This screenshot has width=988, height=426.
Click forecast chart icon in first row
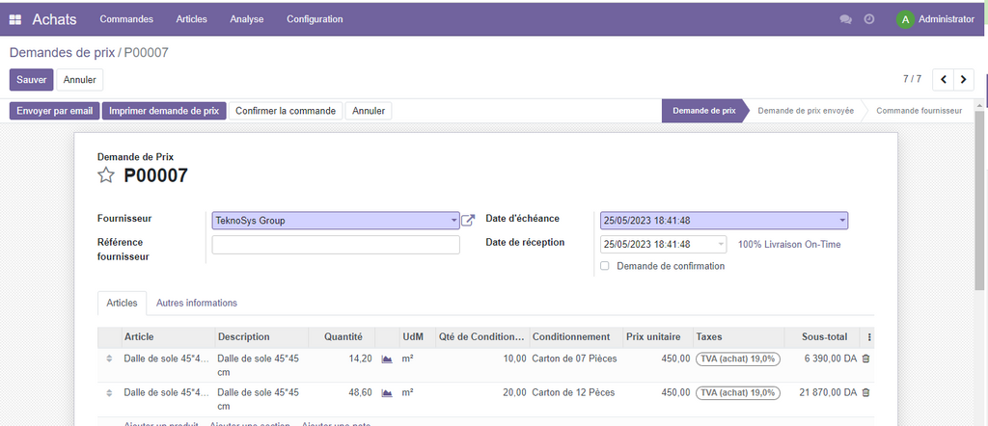[x=387, y=359]
